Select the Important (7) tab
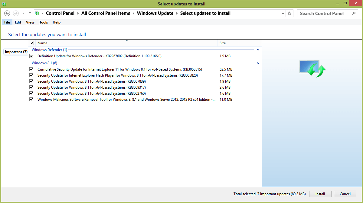 pos(16,52)
